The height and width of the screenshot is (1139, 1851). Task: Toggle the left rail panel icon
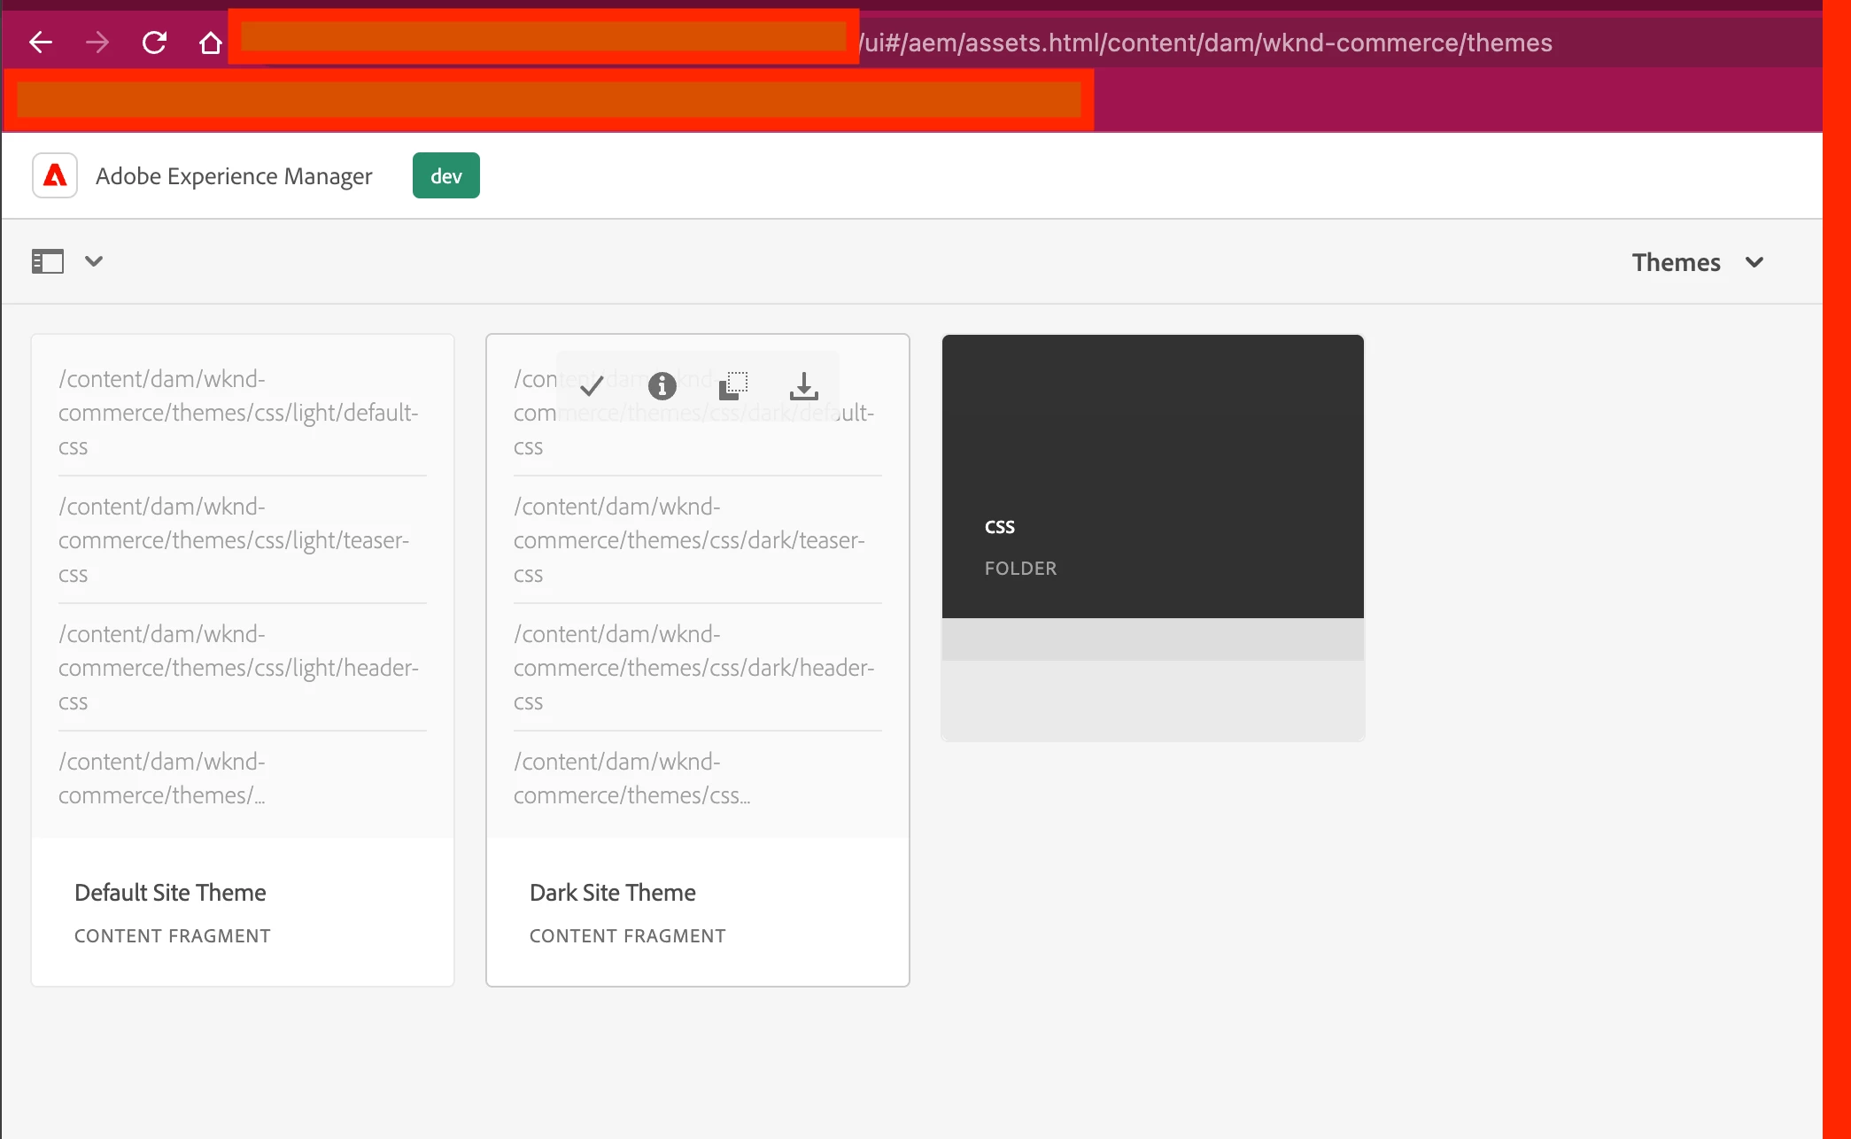click(48, 261)
